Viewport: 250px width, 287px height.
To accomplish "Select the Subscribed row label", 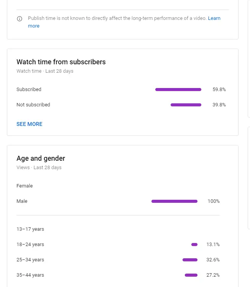I will pos(29,90).
